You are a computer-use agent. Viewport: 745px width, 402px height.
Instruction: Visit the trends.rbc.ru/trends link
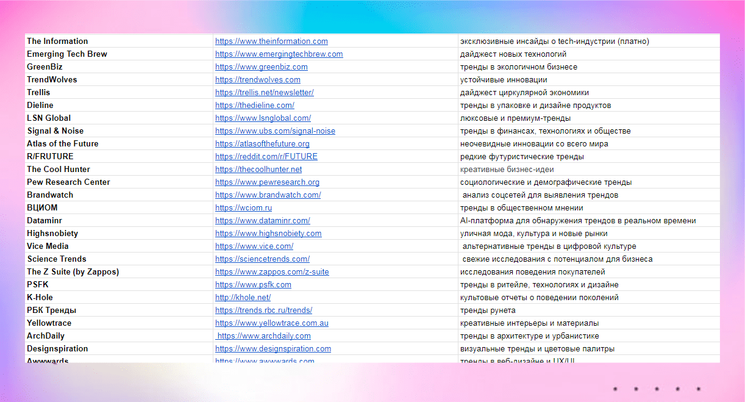263,310
